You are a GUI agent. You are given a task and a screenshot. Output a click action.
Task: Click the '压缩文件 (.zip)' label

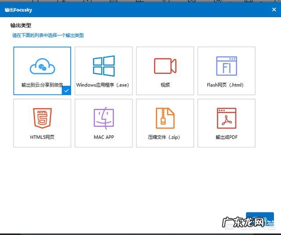tap(164, 137)
